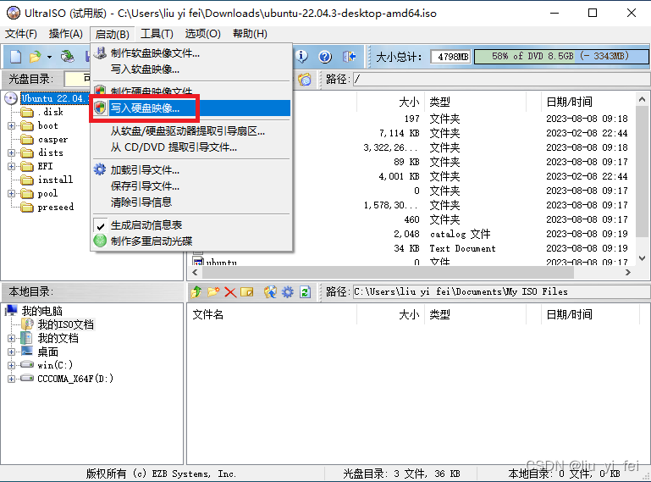Expand the 桌面 tree node
This screenshot has height=482, width=651.
(x=12, y=352)
